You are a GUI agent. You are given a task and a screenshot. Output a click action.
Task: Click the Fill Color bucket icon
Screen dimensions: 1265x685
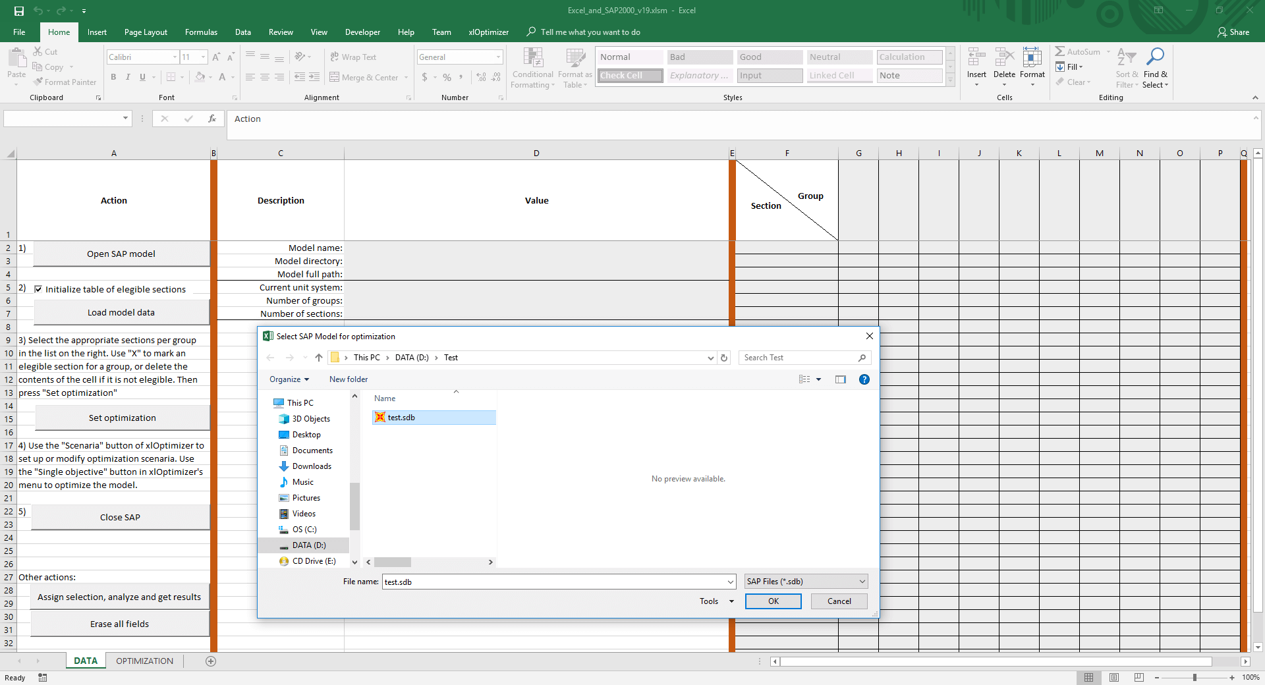coord(200,77)
